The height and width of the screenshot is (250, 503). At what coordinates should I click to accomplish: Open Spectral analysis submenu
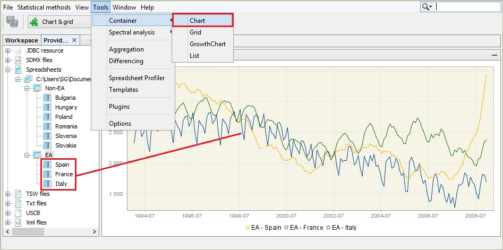[x=132, y=32]
